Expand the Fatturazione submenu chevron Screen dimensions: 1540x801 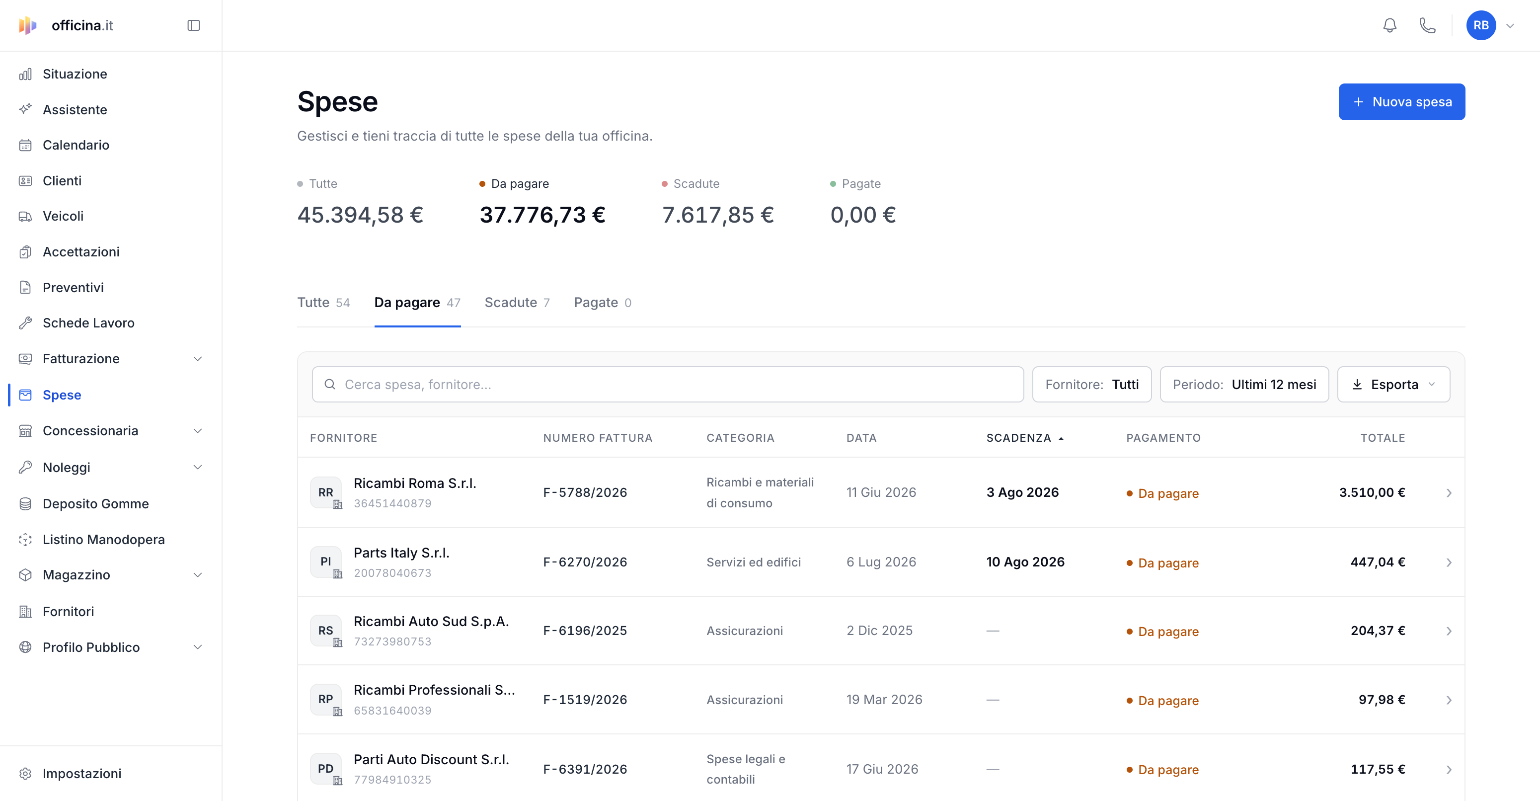point(198,359)
